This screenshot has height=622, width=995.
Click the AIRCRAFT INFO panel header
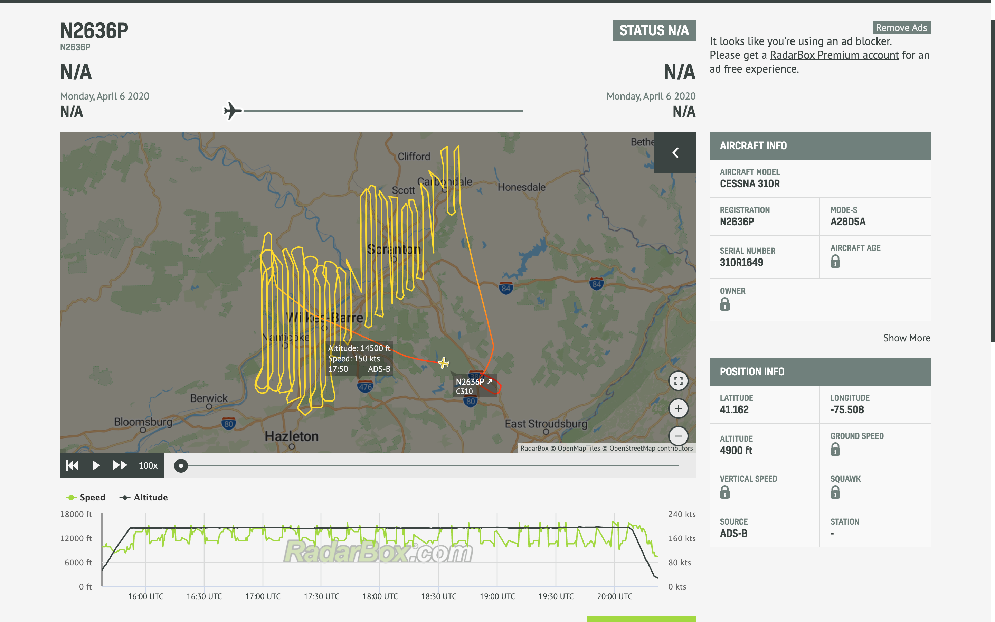pos(820,145)
